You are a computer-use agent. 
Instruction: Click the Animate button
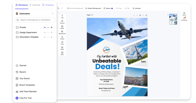[x=137, y=8]
